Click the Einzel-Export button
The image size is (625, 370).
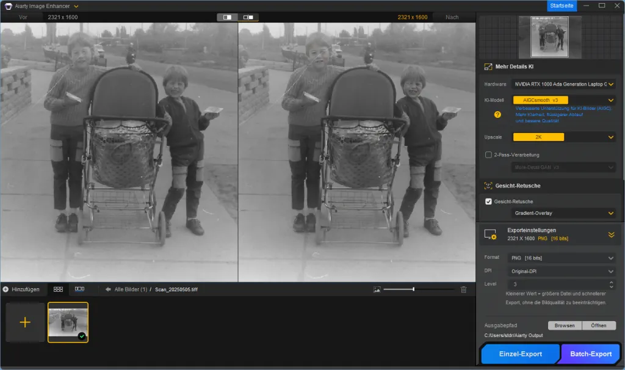coord(520,354)
